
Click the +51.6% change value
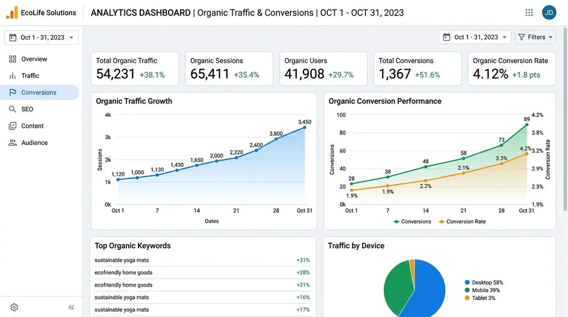[428, 75]
